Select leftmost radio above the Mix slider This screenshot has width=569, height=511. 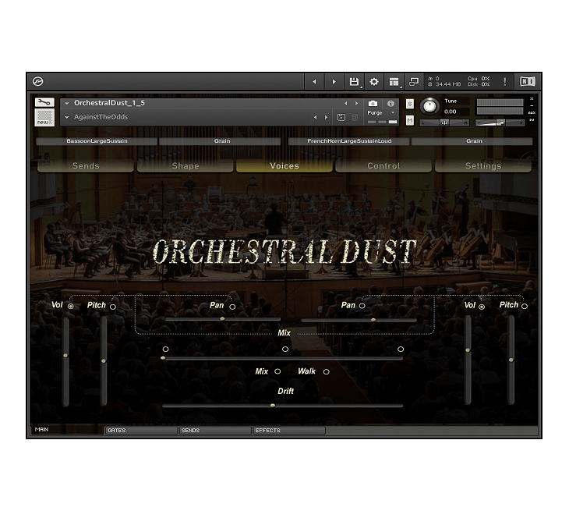point(165,349)
